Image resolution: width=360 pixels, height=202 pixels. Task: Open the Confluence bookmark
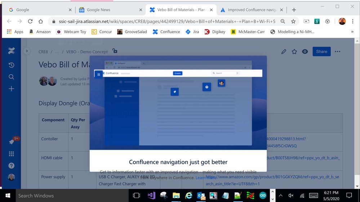166,32
